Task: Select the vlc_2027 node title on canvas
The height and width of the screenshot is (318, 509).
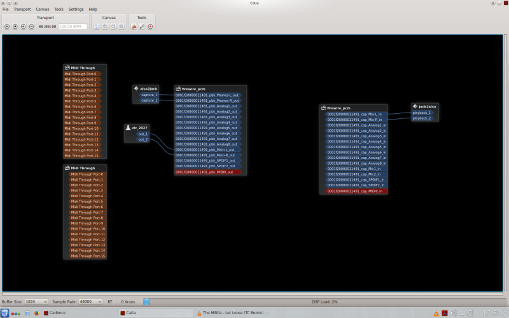Action: 139,128
